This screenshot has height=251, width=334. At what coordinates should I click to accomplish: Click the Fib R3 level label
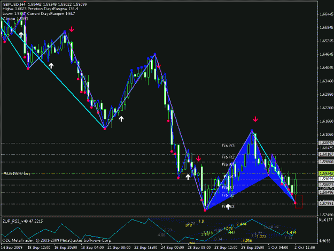[228, 146]
